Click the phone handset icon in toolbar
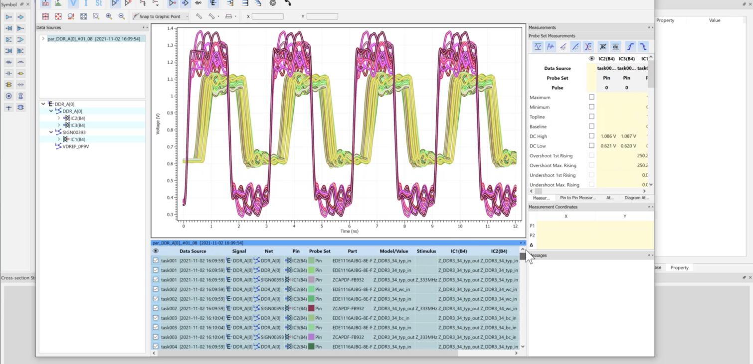 pos(288,3)
